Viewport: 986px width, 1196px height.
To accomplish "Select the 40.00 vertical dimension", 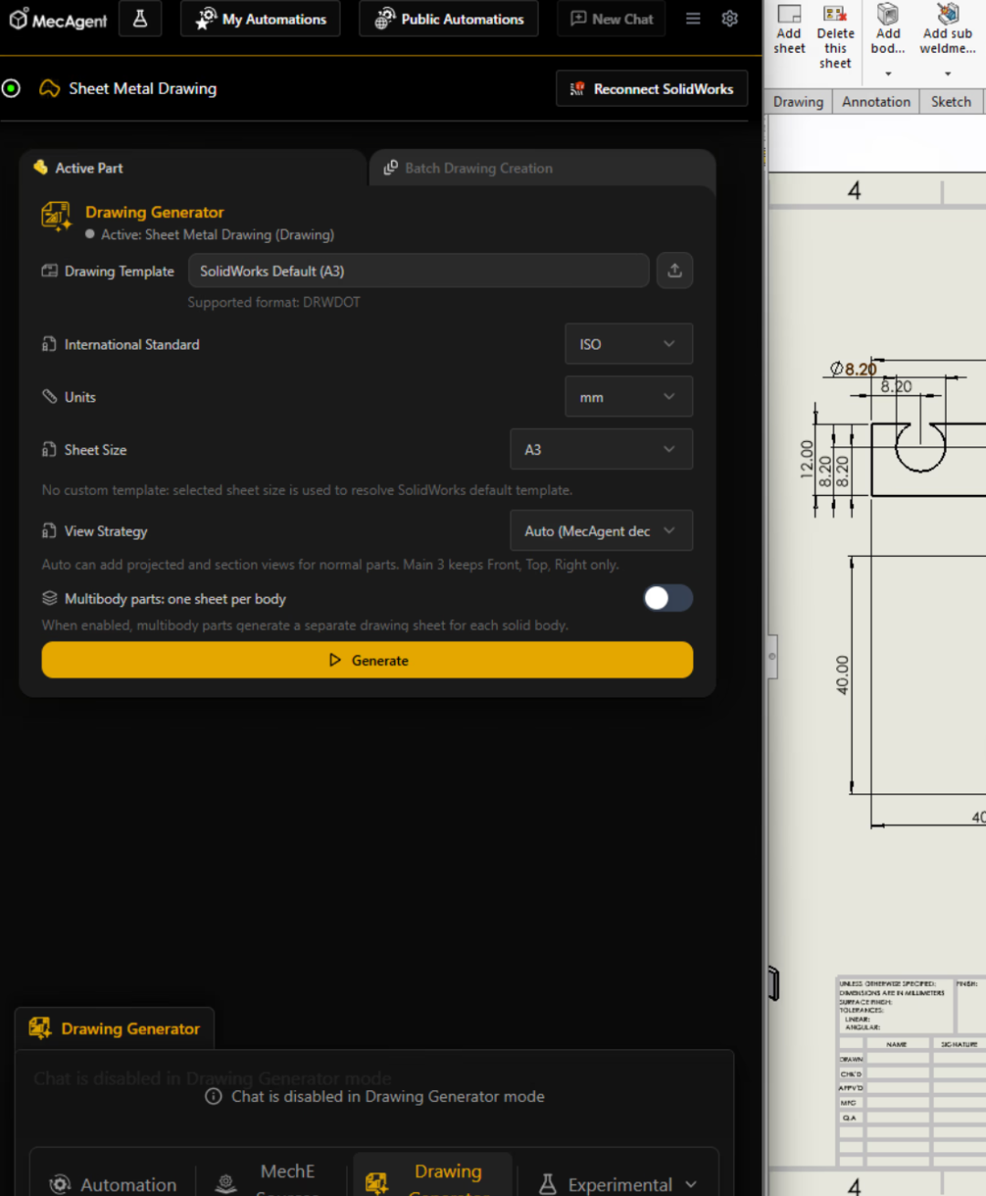I will point(842,675).
